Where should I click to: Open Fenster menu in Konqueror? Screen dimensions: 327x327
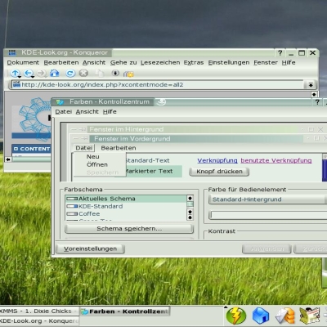pyautogui.click(x=266, y=63)
